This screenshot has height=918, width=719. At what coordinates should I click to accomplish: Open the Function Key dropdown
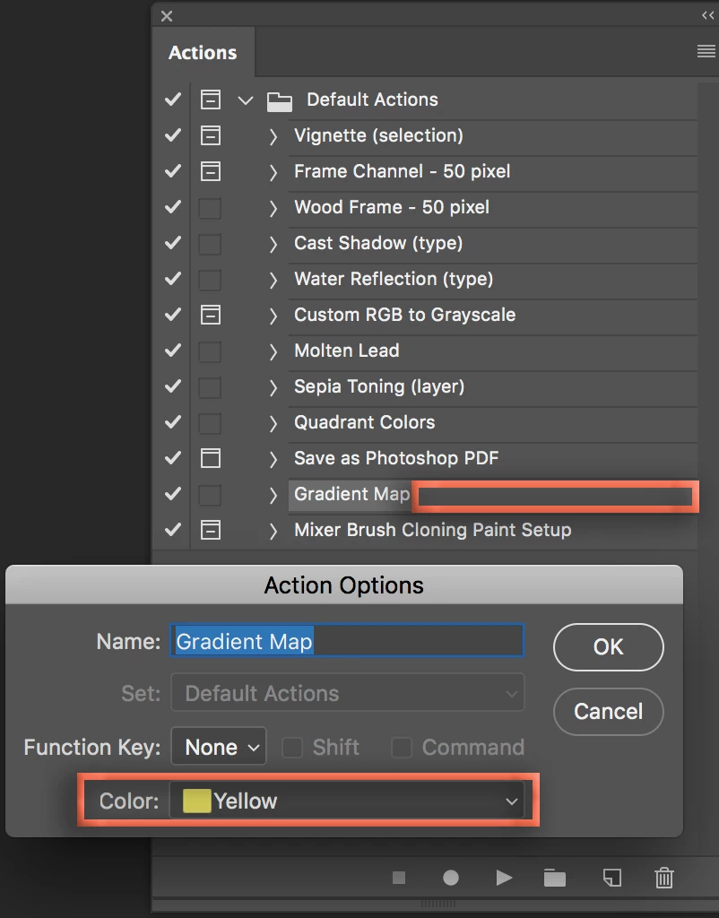(x=219, y=748)
